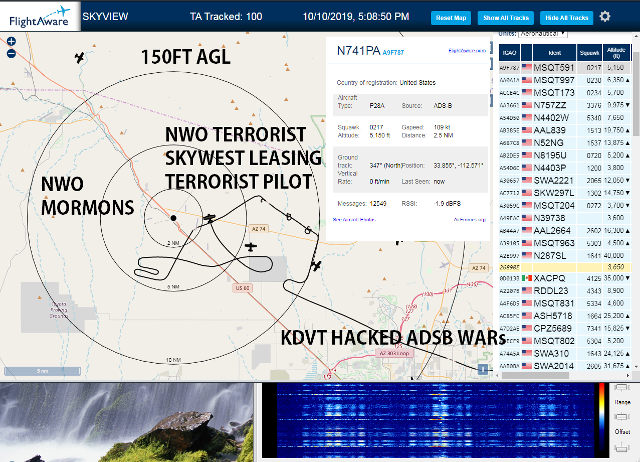Select the highlighted 26890E row
Screen dimensions: 640x462
[565, 267]
